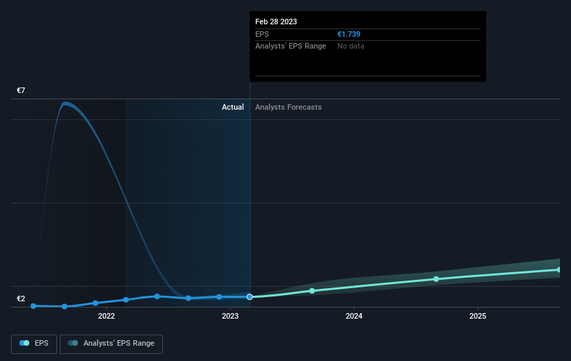Click the "2022" x-axis label
Screen dimensions: 571x361
click(x=106, y=316)
